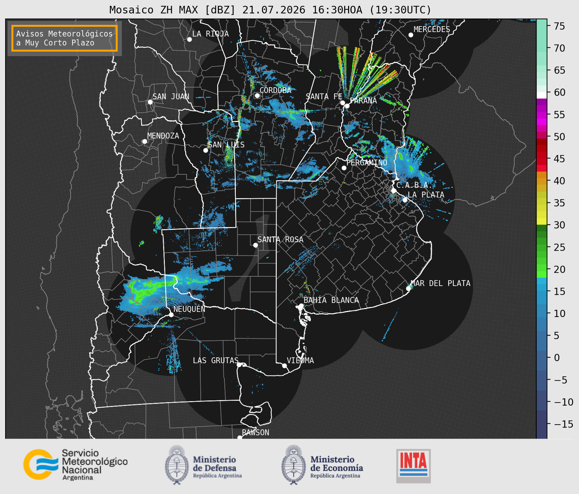Click the 60 dBZ white color band
The width and height of the screenshot is (579, 494).
click(542, 95)
